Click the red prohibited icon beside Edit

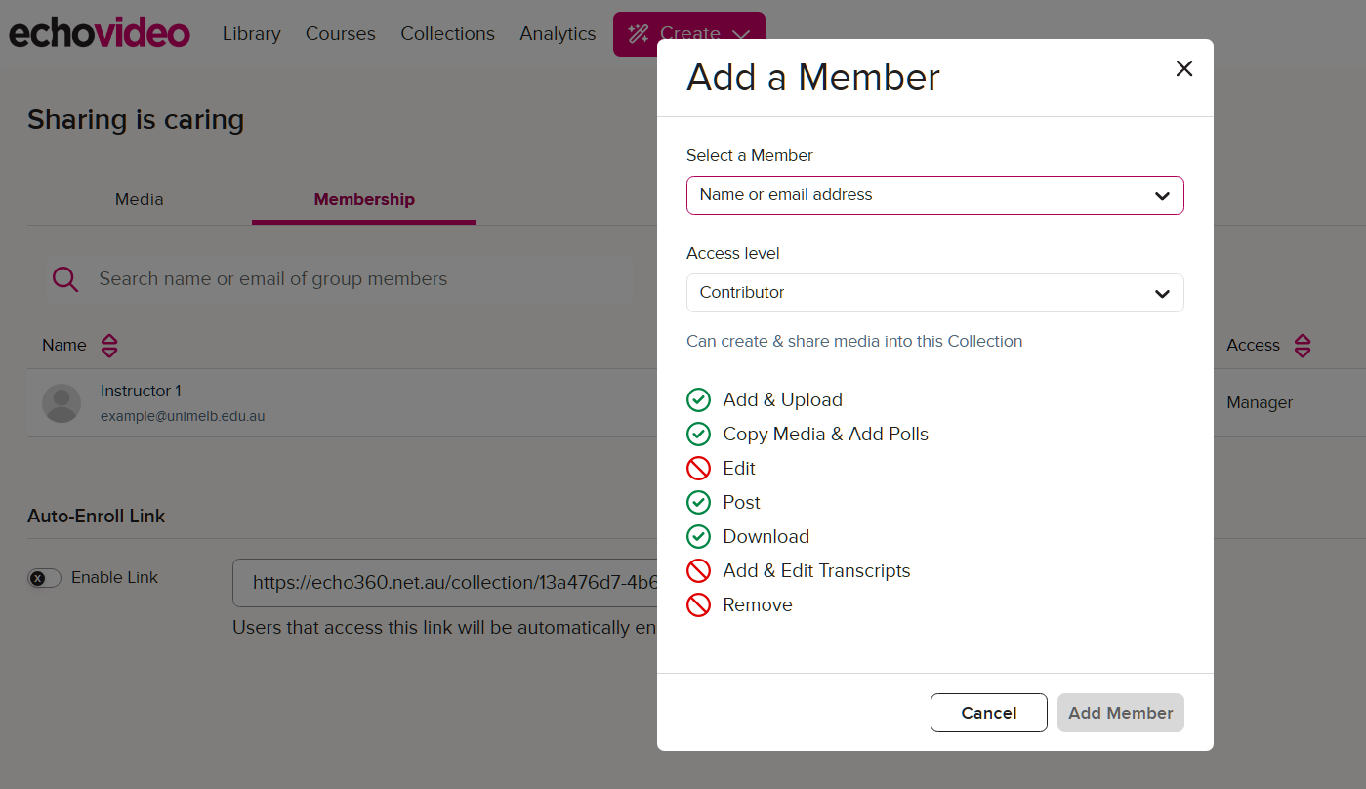tap(698, 469)
